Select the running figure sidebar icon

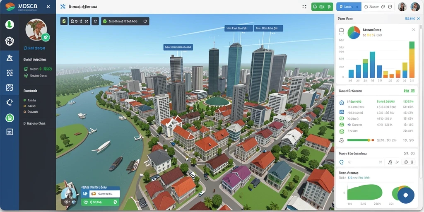click(x=10, y=58)
